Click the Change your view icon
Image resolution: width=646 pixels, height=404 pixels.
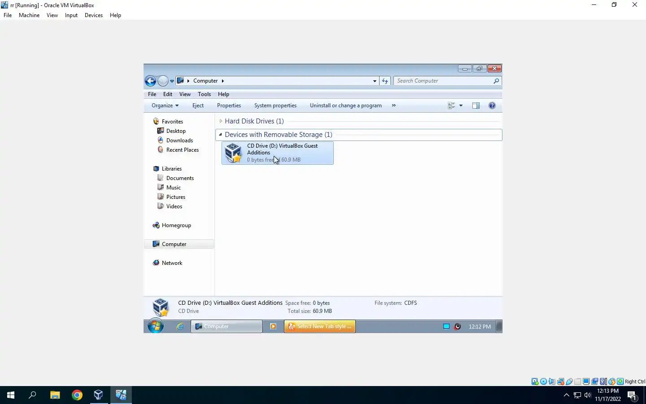click(x=451, y=105)
